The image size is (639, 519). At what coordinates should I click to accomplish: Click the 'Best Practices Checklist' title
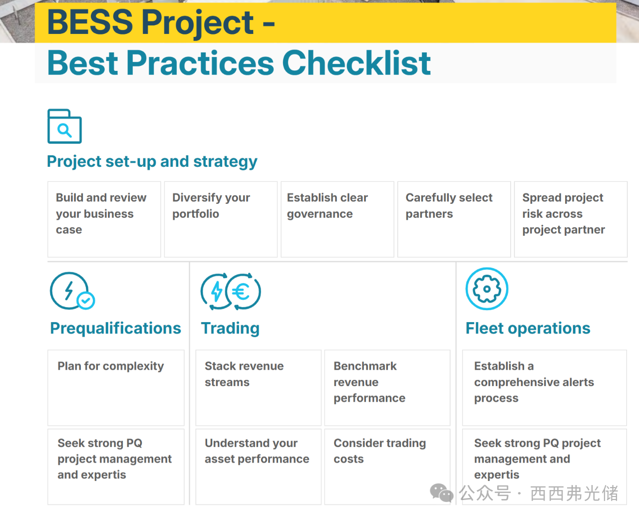coord(239,63)
